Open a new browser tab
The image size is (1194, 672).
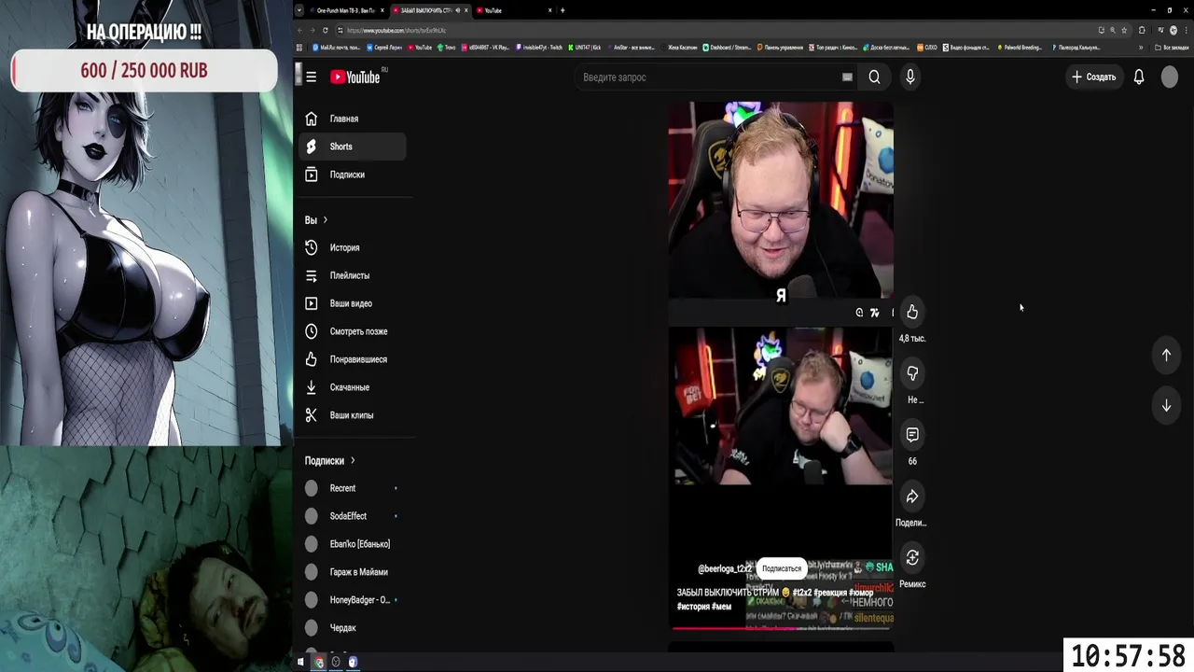562,10
